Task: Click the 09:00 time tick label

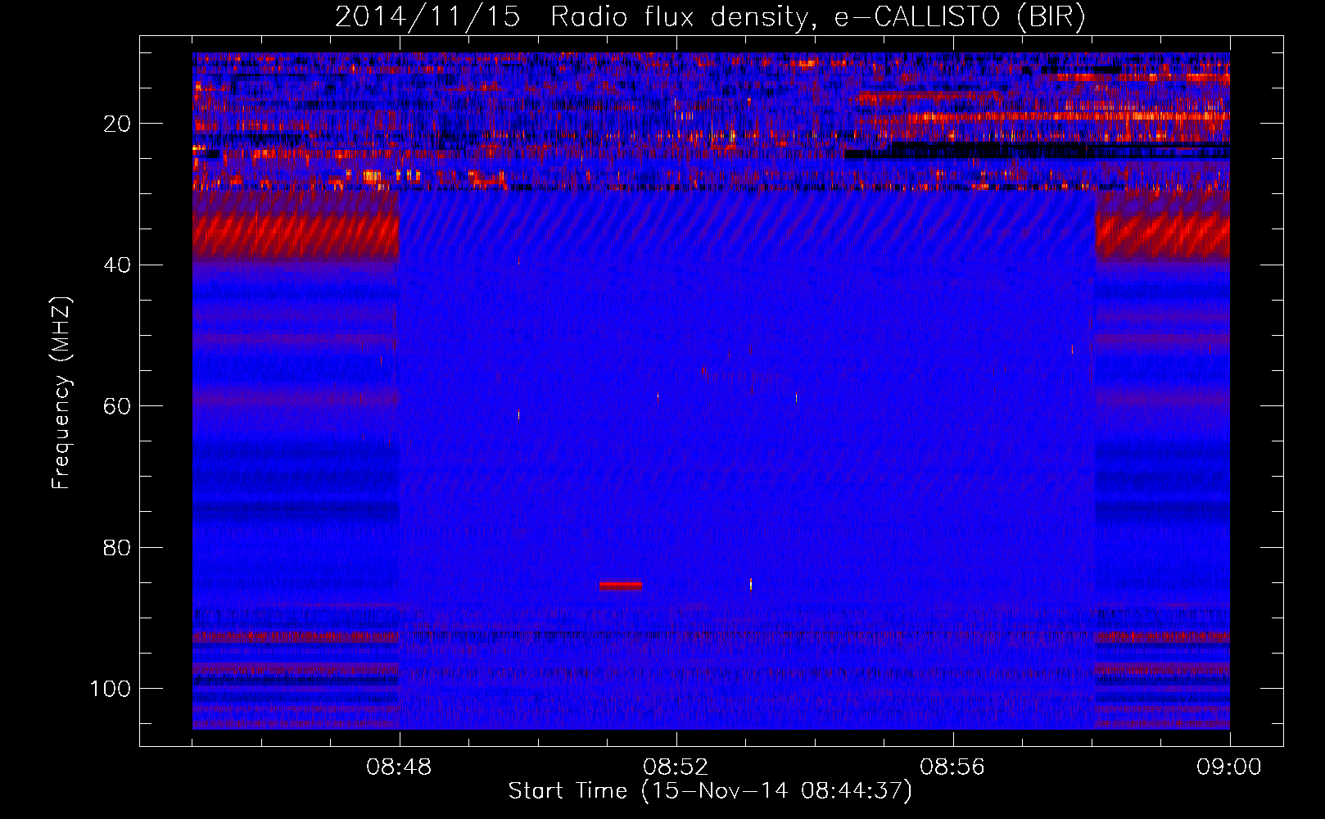Action: [1229, 767]
